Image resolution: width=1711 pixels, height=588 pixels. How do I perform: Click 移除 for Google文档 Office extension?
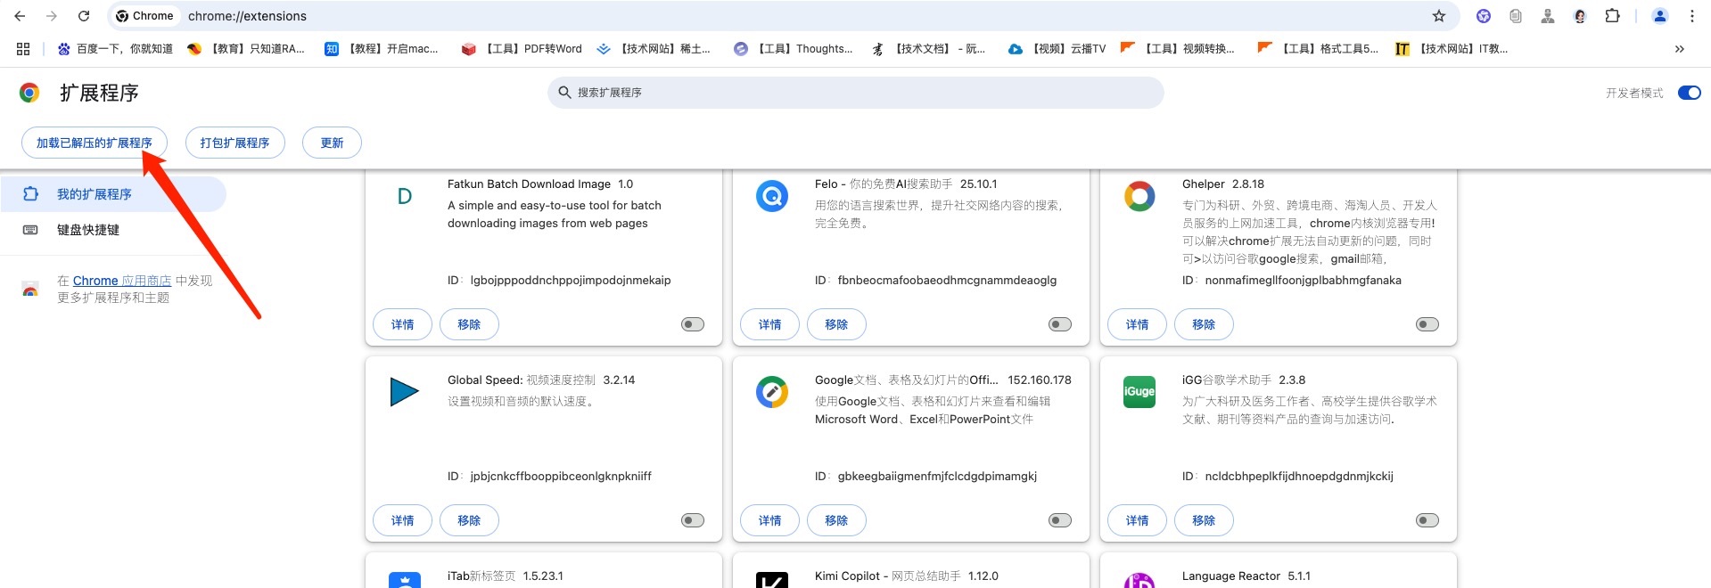point(836,520)
